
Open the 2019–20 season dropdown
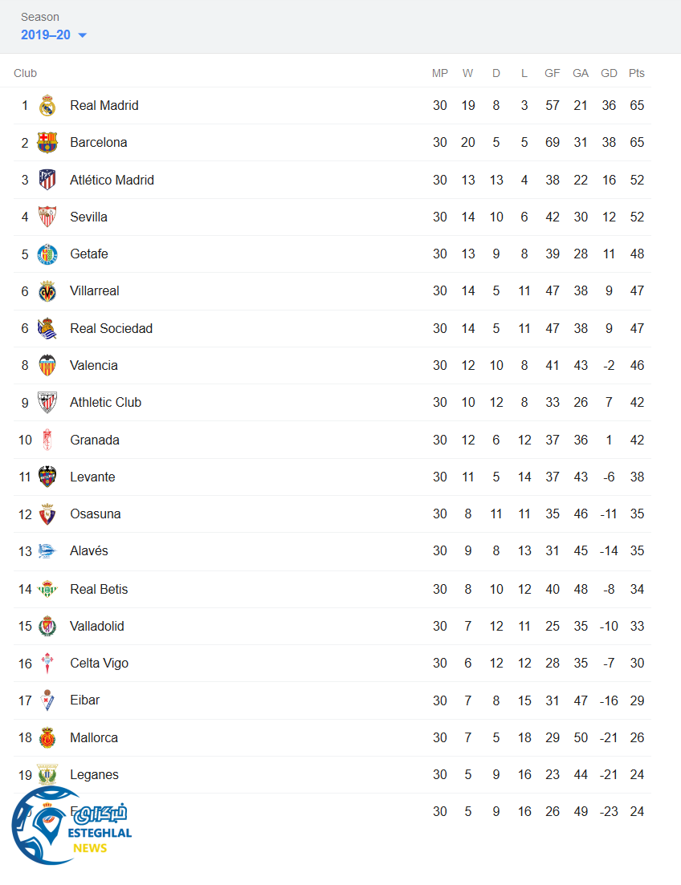(54, 35)
